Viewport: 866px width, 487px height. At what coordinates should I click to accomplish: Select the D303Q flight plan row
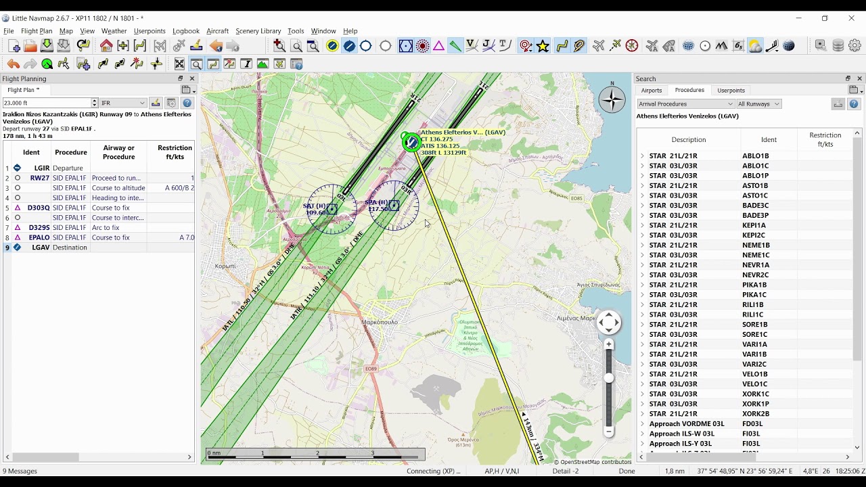[99, 208]
